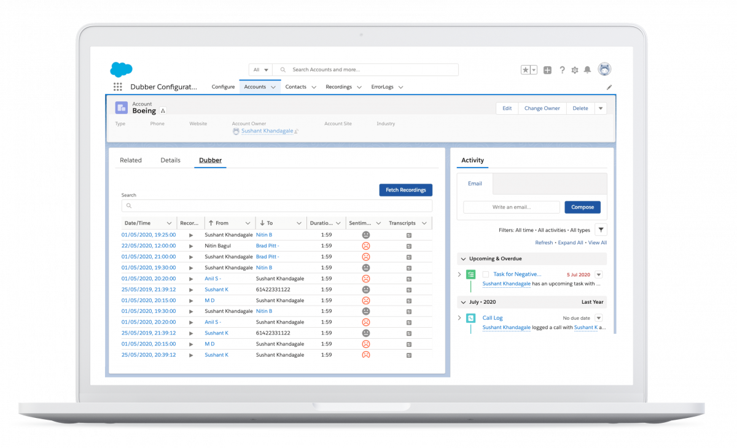The width and height of the screenshot is (737, 448).
Task: Open the favorites list dropdown arrow
Action: coord(534,70)
